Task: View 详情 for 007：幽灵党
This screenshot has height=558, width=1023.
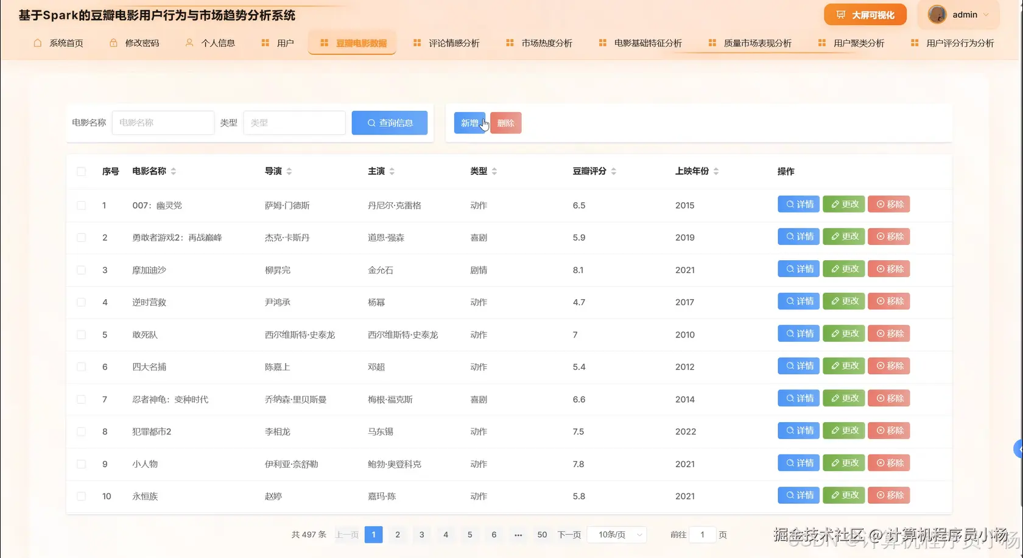Action: click(799, 204)
